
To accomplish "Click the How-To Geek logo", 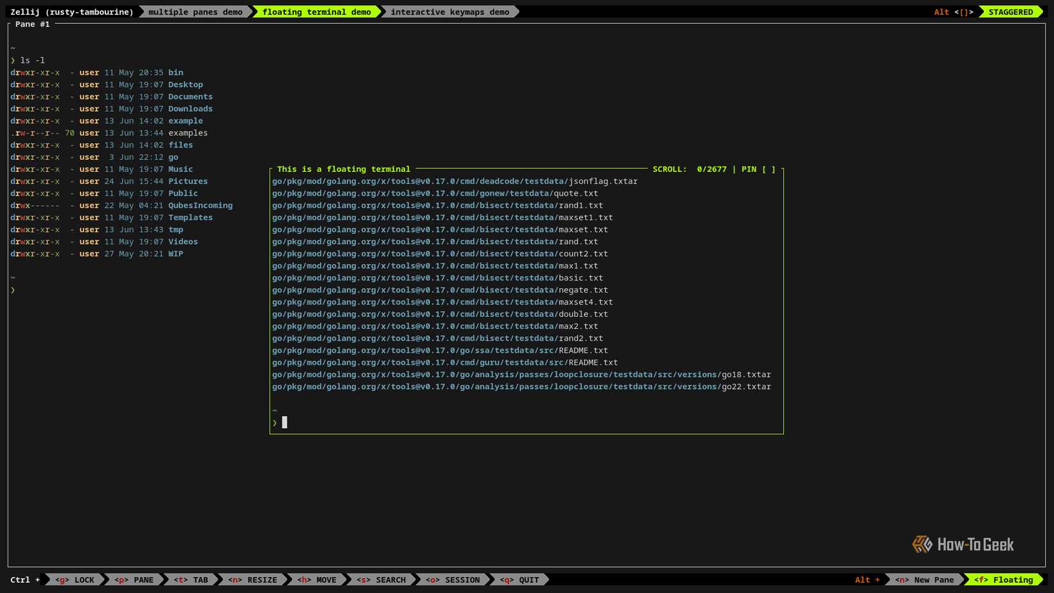I will coord(963,544).
